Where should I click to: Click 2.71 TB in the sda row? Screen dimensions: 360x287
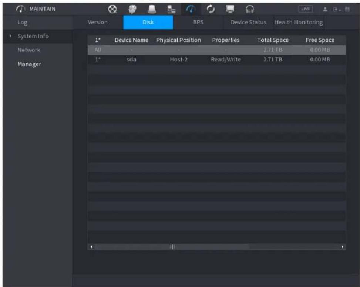(273, 60)
